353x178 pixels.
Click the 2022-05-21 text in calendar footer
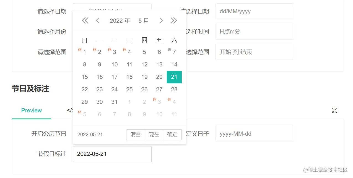point(90,135)
